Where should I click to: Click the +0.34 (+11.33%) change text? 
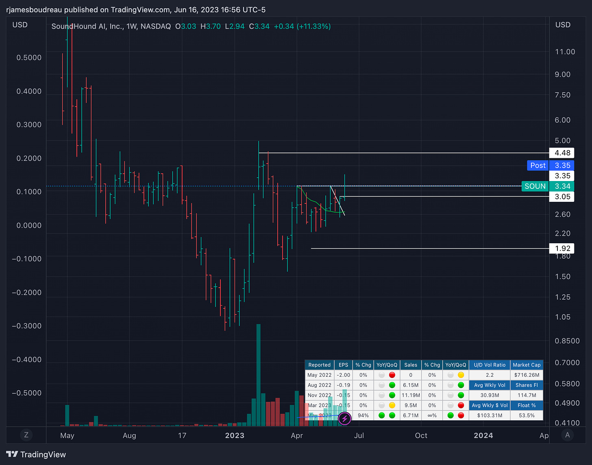[x=302, y=26]
